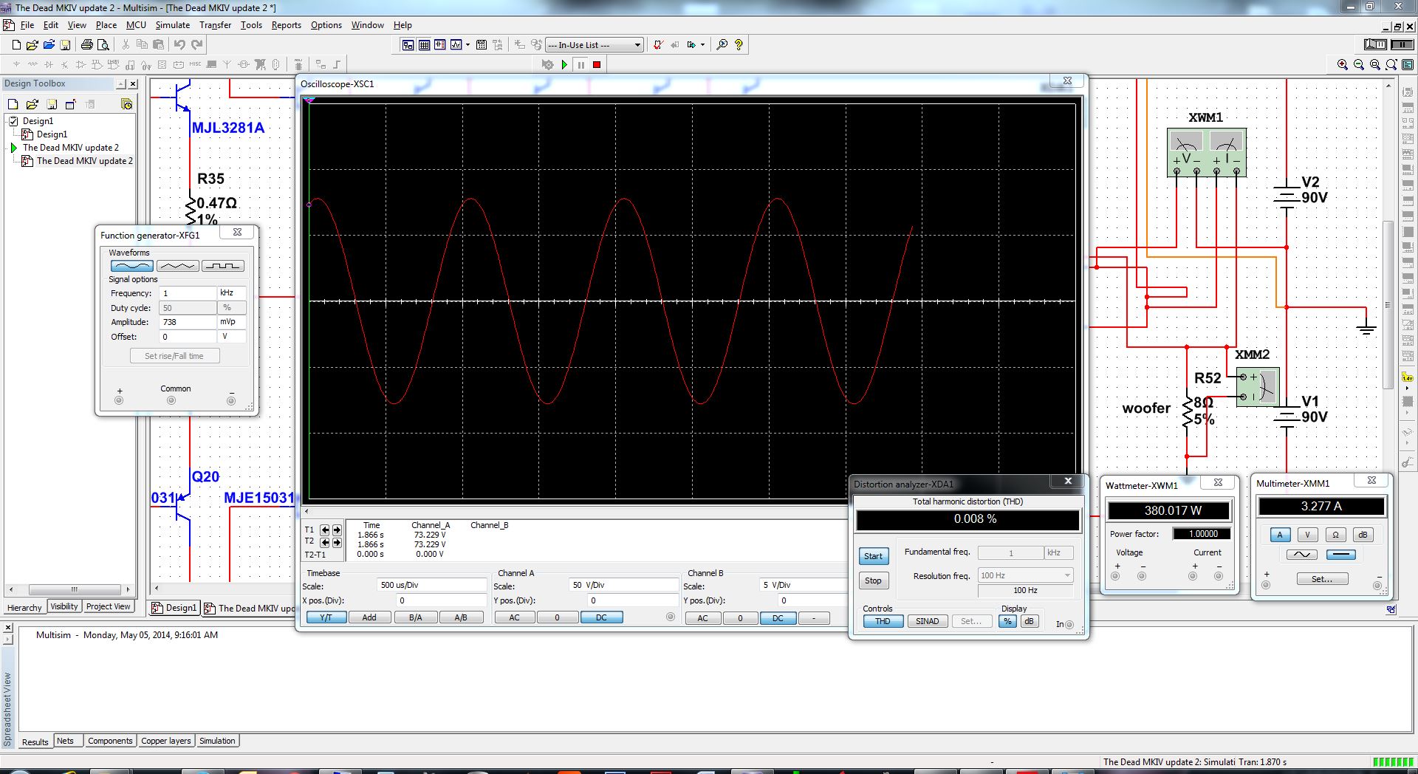Click Start in Distortion analyzer

click(x=873, y=556)
